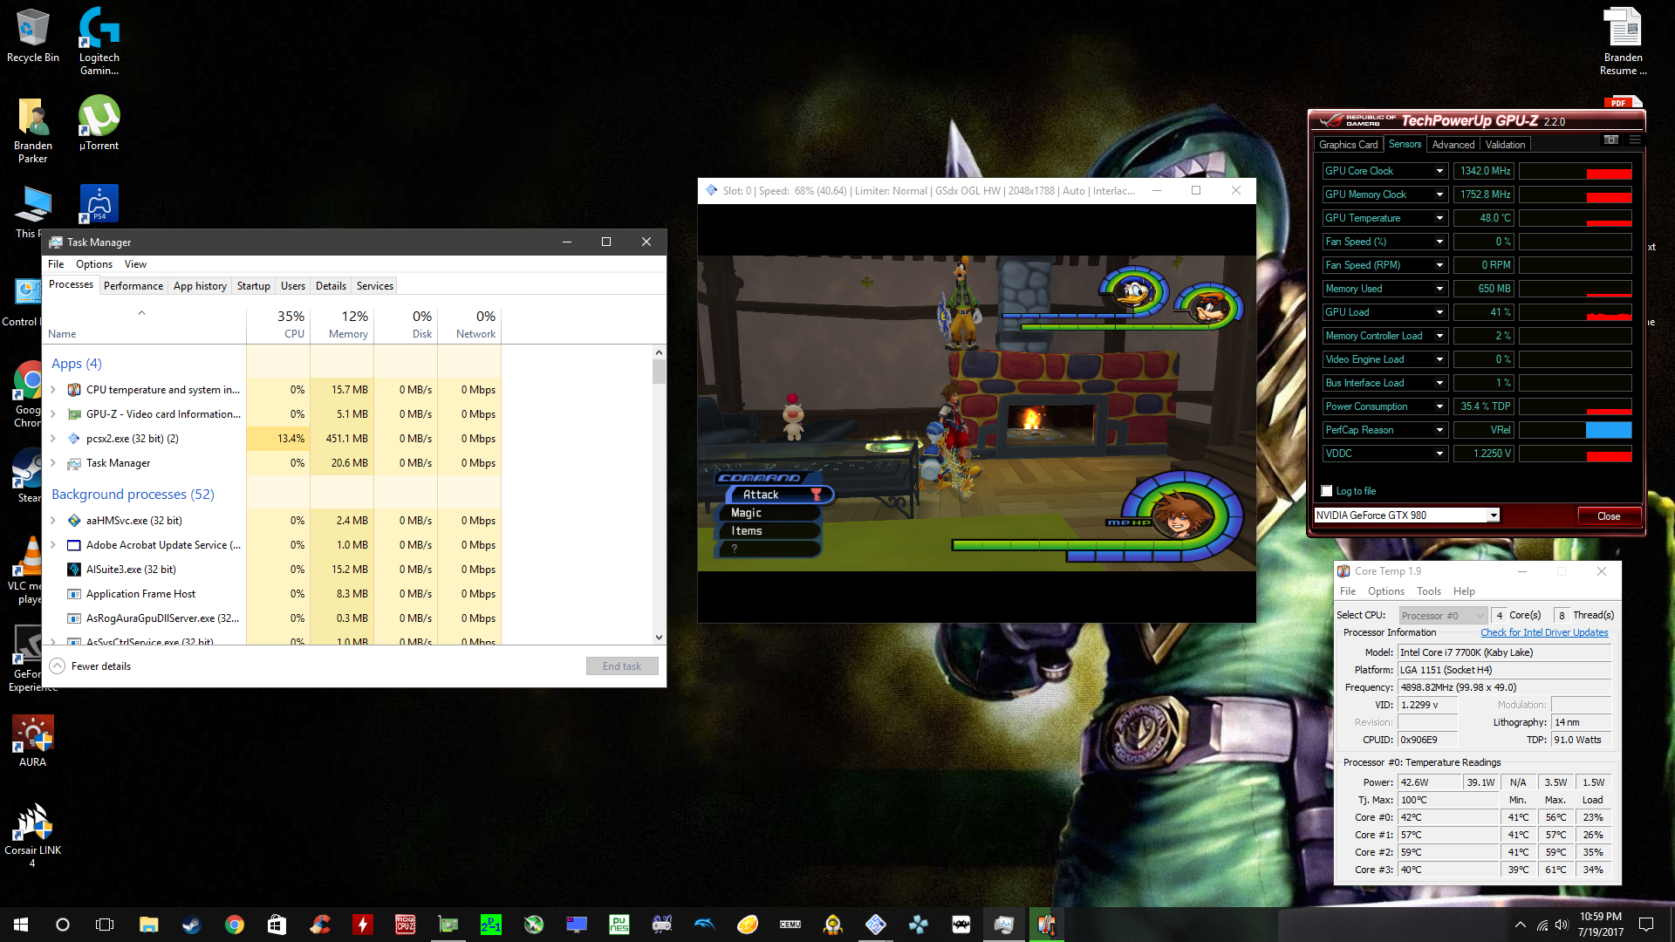Open the Core Temp Tools menu
The width and height of the screenshot is (1675, 942).
click(1429, 591)
